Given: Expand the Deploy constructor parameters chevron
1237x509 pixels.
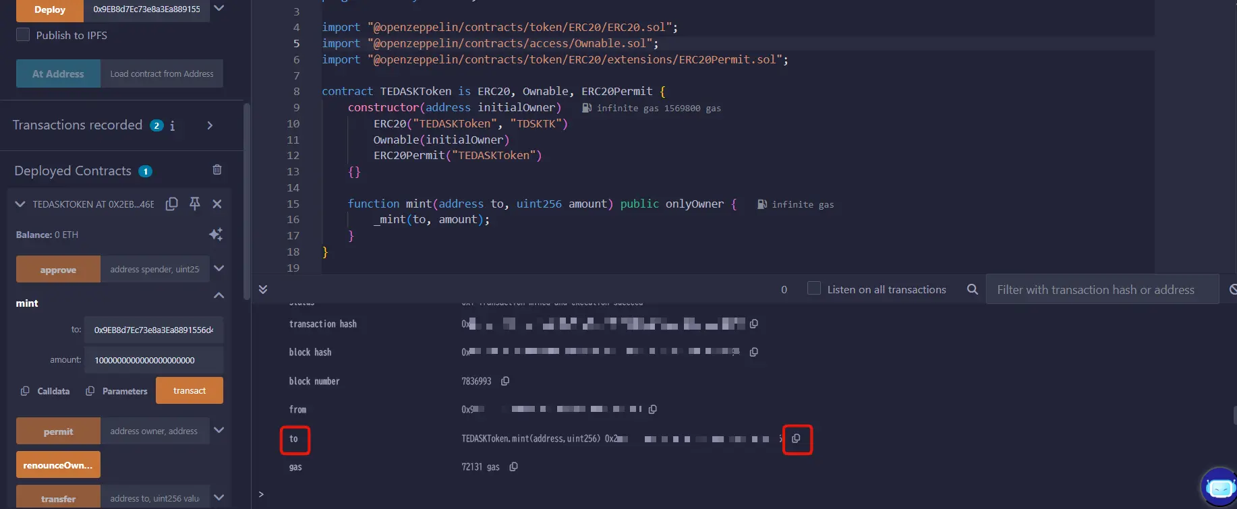Looking at the screenshot, I should click(219, 9).
